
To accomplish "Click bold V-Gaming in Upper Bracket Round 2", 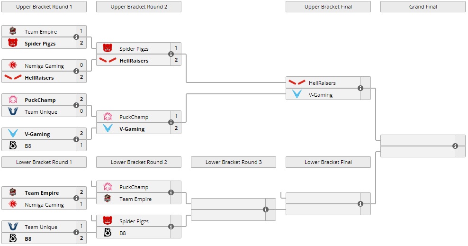I will tap(132, 129).
